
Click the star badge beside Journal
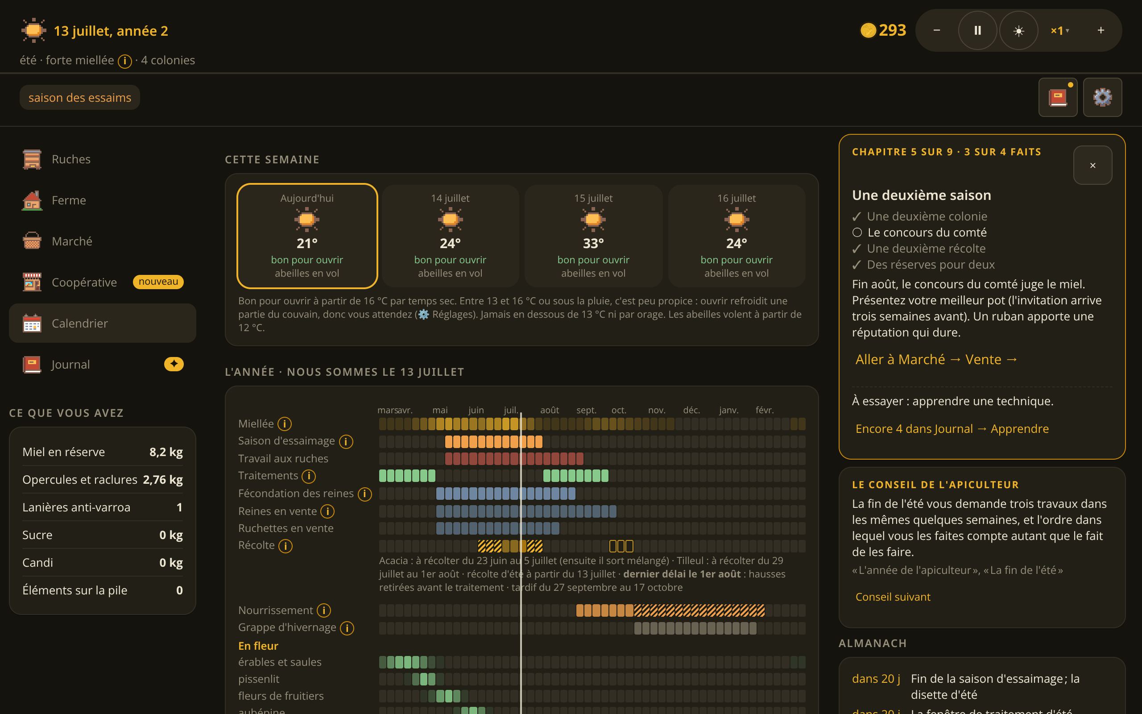[x=174, y=364]
